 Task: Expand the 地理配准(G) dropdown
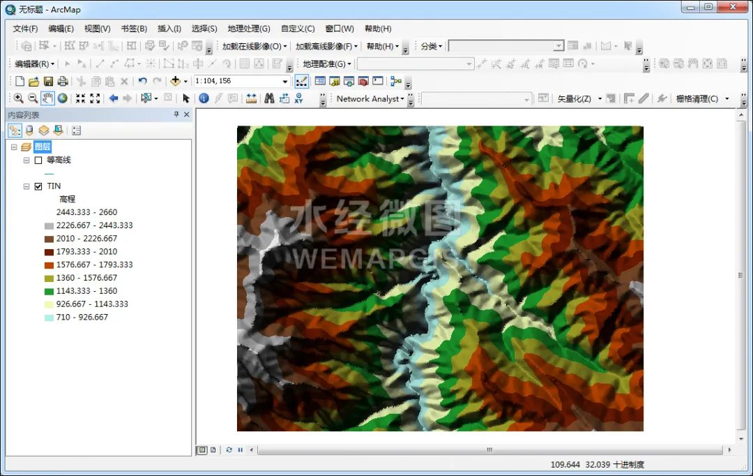[327, 64]
